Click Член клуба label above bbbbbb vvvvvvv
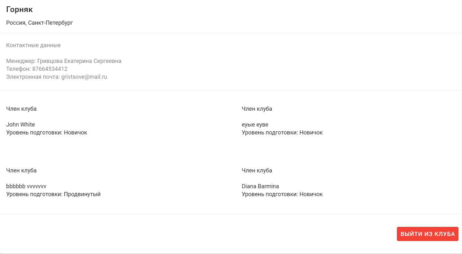462x254 pixels. click(x=21, y=170)
